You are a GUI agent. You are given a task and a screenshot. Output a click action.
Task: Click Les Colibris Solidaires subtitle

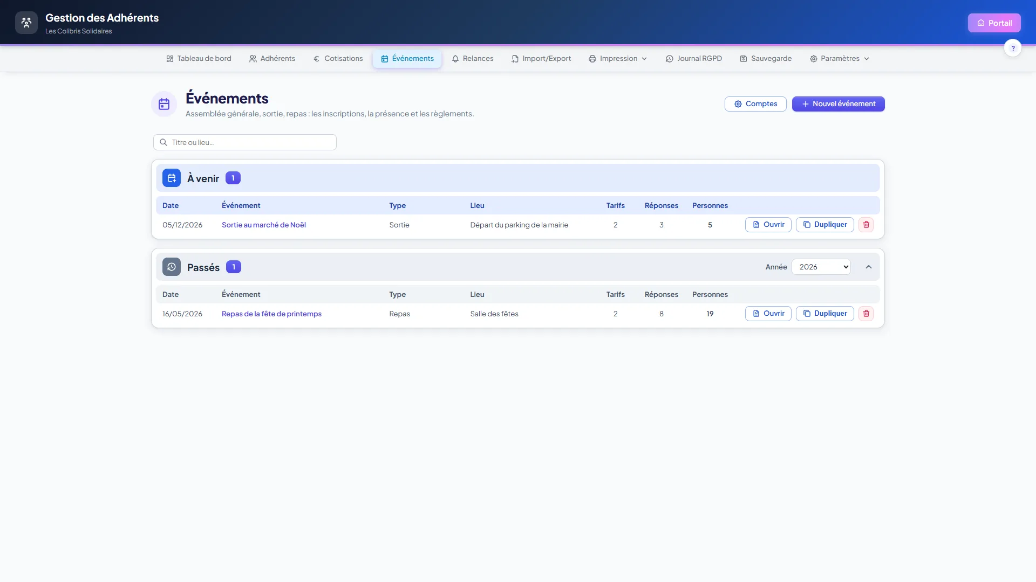click(x=79, y=31)
